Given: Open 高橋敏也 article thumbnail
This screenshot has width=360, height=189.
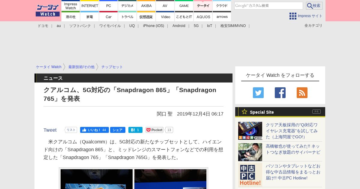Looking at the screenshot, I should coord(250,152).
